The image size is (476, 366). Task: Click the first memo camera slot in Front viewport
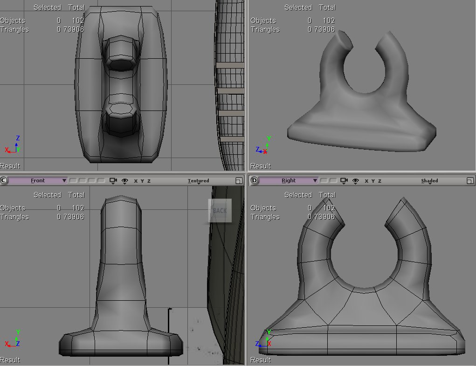[73, 180]
